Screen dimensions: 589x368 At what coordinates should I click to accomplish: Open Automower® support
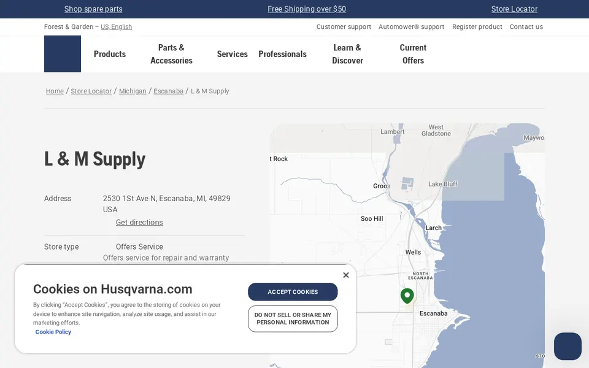point(411,26)
